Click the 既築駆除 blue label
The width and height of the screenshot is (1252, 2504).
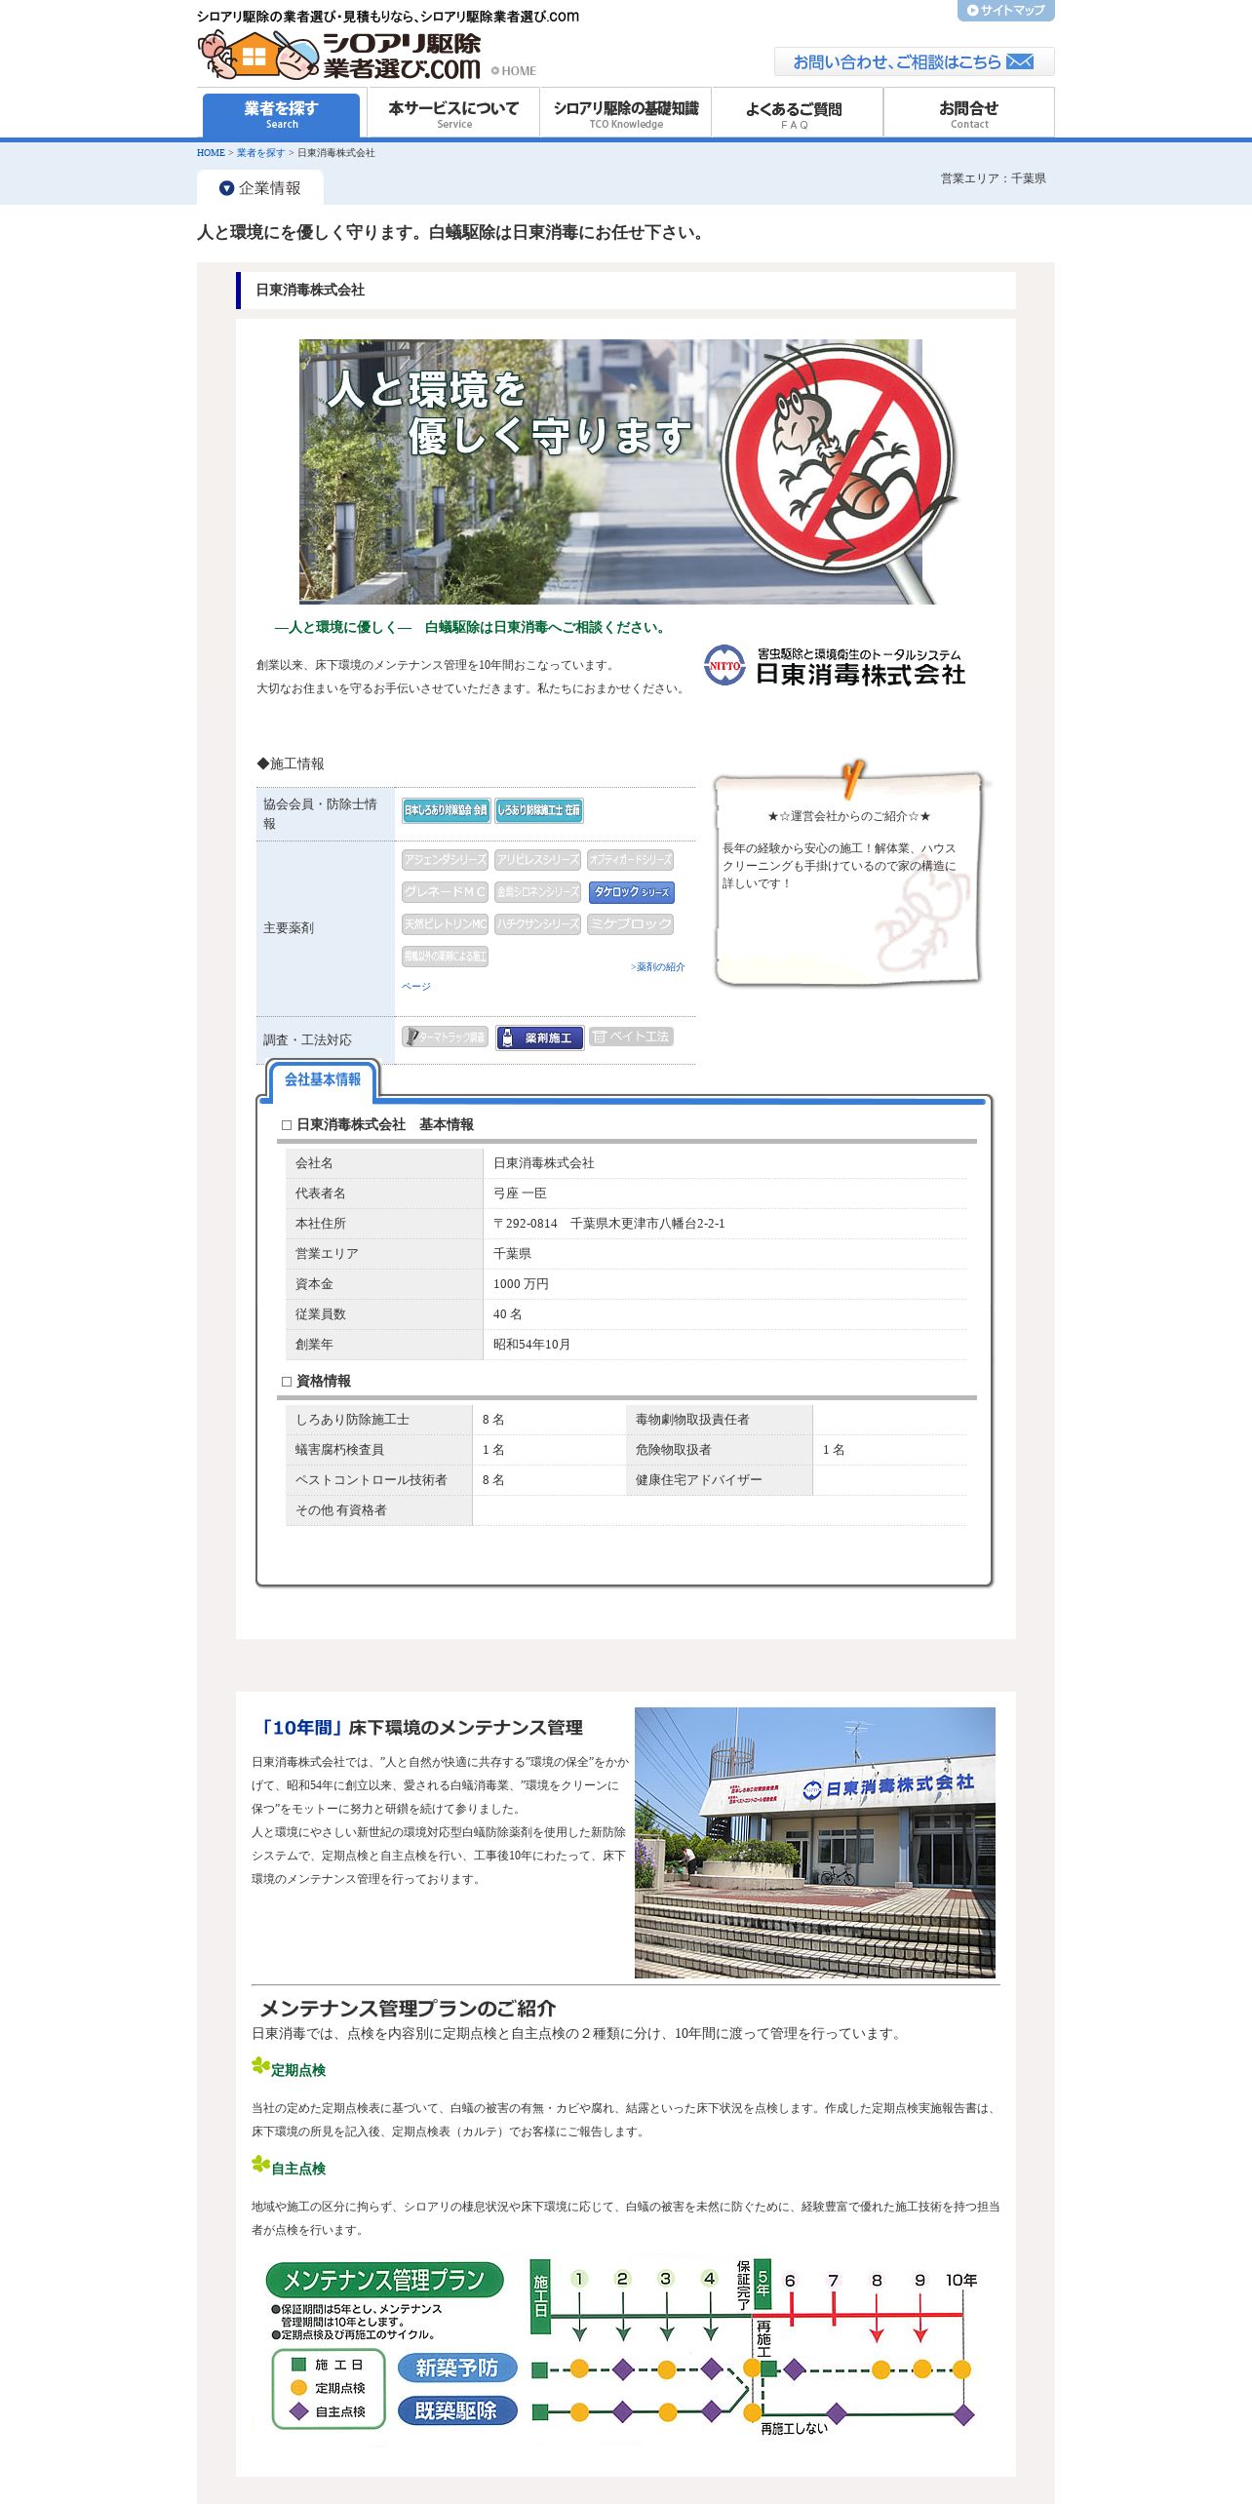click(x=457, y=2410)
